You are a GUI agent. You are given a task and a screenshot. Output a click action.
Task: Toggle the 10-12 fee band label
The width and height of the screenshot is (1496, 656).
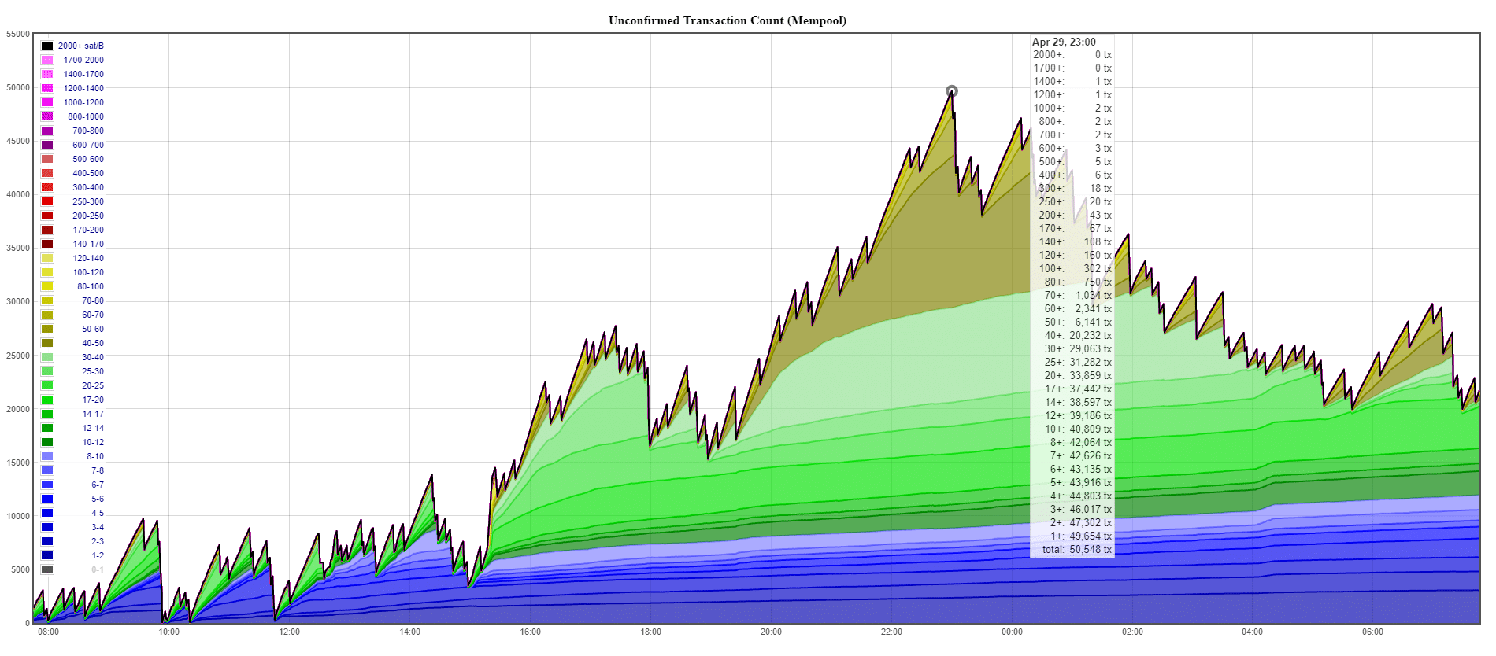(x=93, y=442)
